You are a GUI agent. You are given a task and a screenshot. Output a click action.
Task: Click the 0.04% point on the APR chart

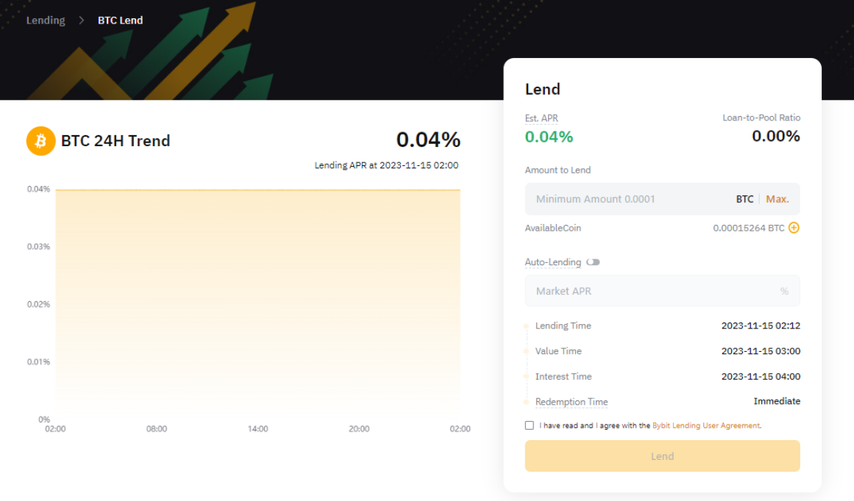pyautogui.click(x=257, y=189)
